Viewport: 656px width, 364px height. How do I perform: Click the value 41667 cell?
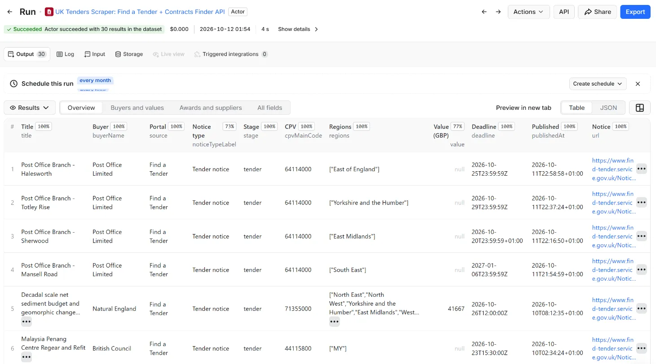tap(456, 308)
